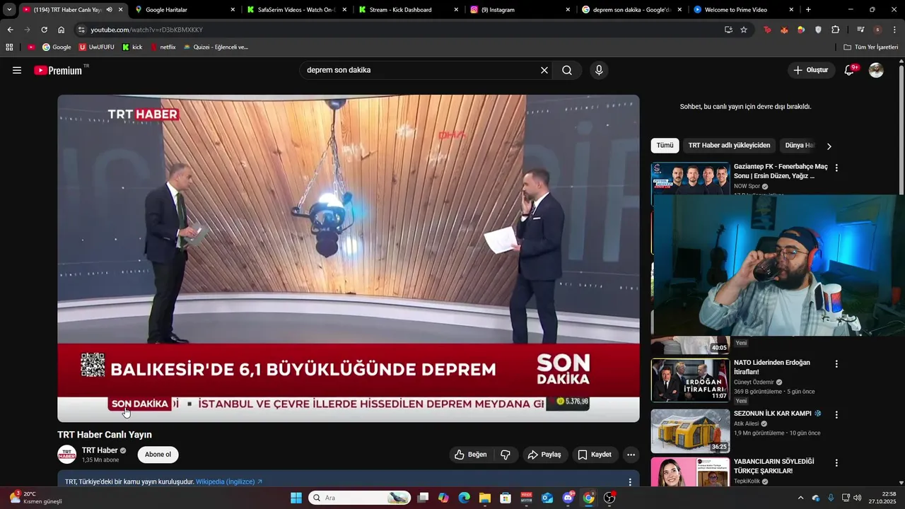The image size is (905, 509).
Task: Open more actions menu next to Kaydet
Action: click(x=631, y=455)
